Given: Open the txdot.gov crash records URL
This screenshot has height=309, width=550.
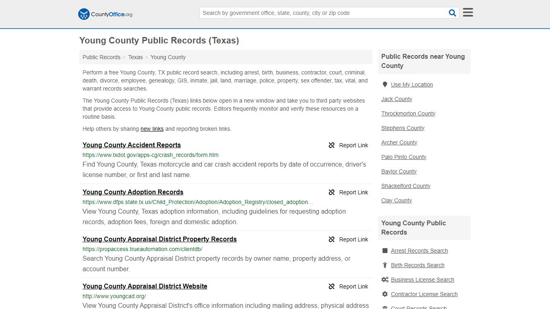Looking at the screenshot, I should (x=151, y=155).
